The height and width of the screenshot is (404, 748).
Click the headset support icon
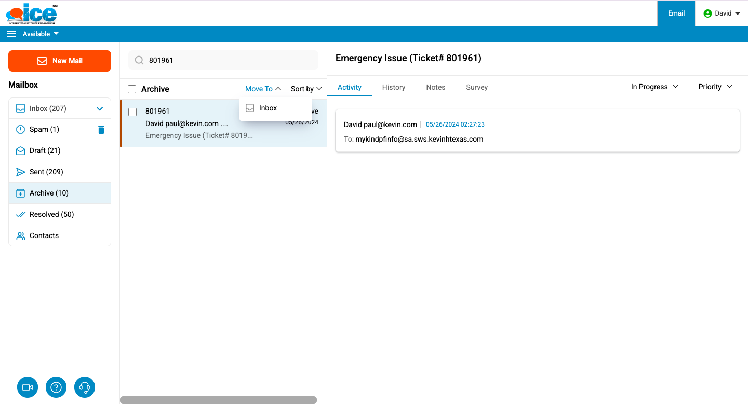[x=85, y=387]
